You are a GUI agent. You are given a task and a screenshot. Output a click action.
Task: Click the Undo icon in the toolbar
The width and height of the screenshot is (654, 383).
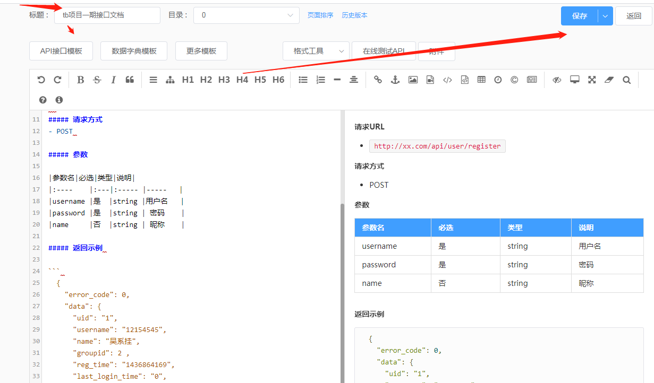click(x=41, y=79)
